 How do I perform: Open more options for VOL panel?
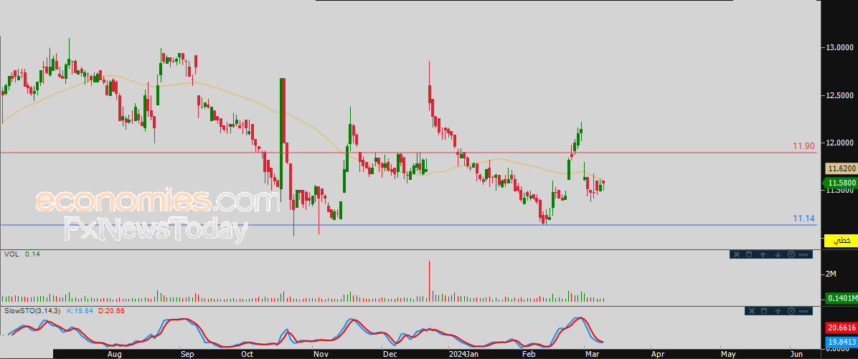pos(803,254)
